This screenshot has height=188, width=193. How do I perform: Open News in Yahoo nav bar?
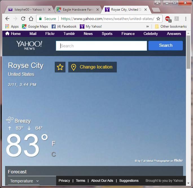coord(88,34)
